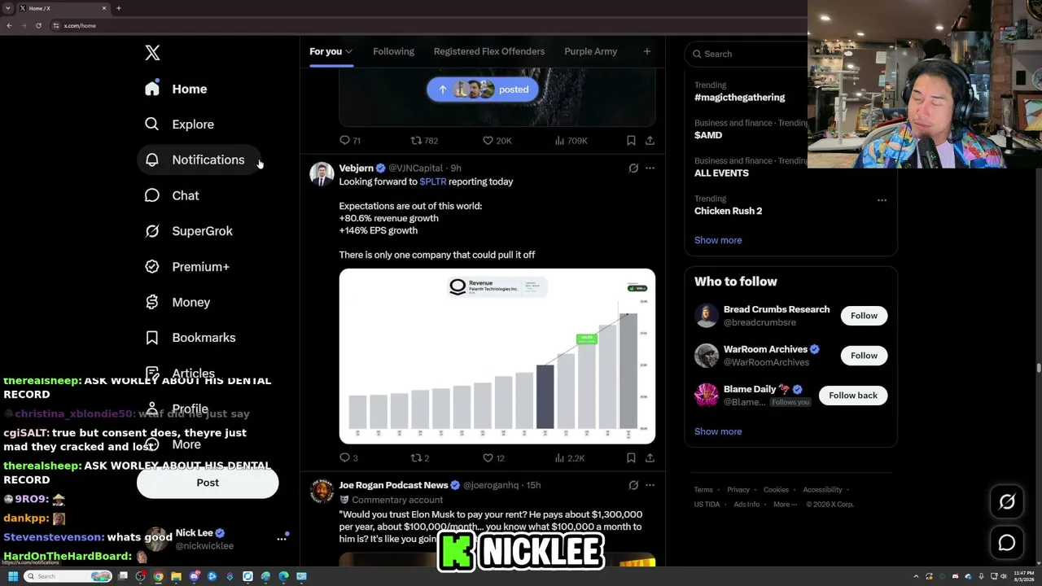This screenshot has width=1042, height=586.
Task: Open the Palantir revenue chart image
Action: click(497, 356)
